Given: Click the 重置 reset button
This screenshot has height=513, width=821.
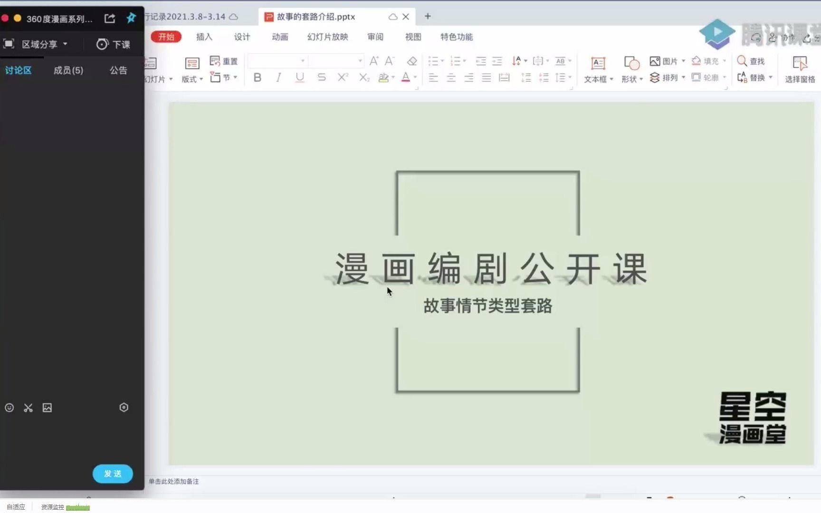Looking at the screenshot, I should 224,61.
